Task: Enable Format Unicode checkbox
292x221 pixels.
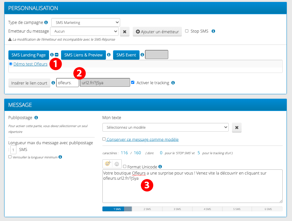Action: point(125,166)
